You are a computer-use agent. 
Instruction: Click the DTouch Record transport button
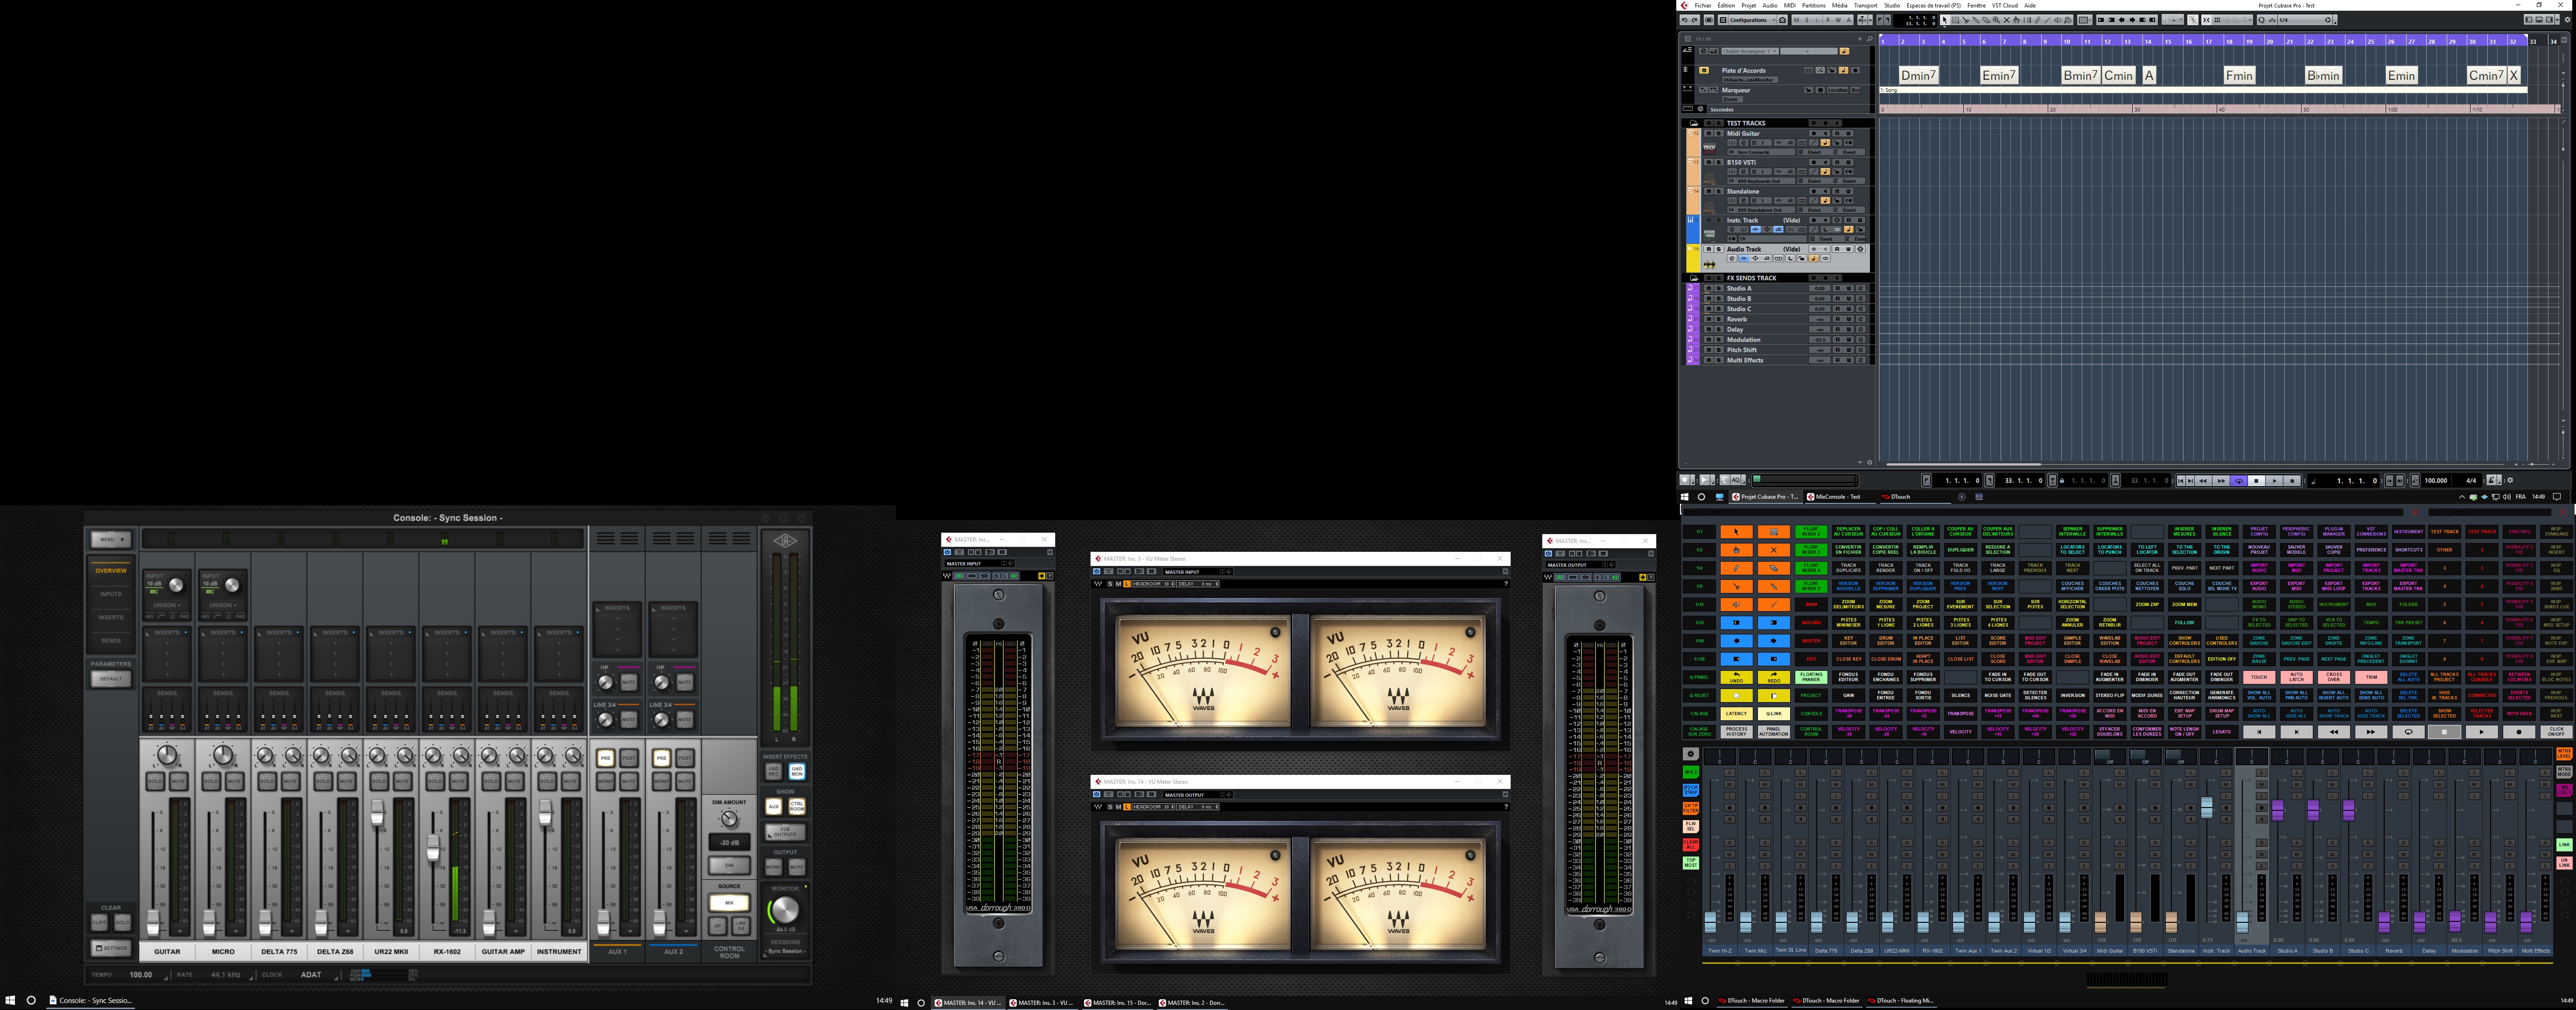click(2519, 732)
